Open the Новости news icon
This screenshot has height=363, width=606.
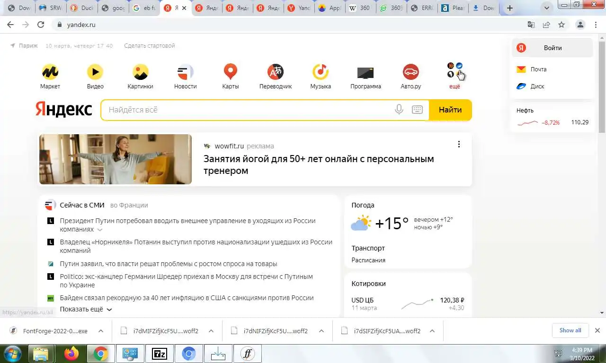tap(185, 72)
